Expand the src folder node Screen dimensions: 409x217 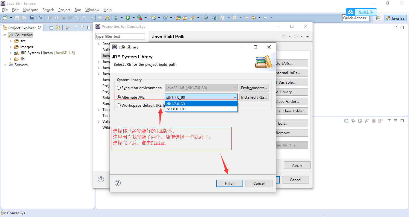click(11, 41)
